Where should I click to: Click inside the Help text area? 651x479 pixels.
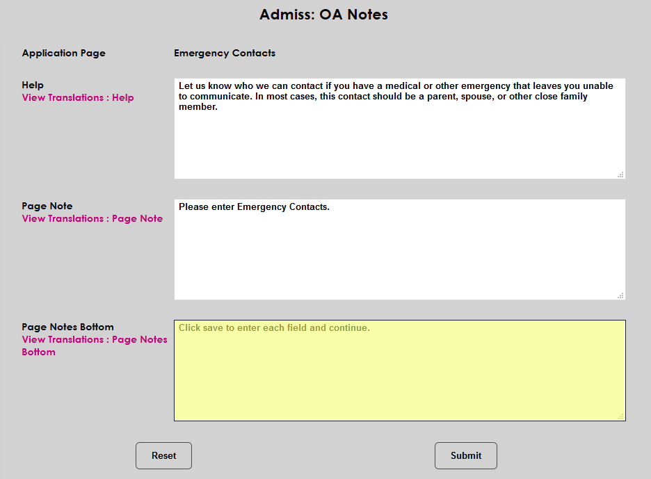point(399,139)
